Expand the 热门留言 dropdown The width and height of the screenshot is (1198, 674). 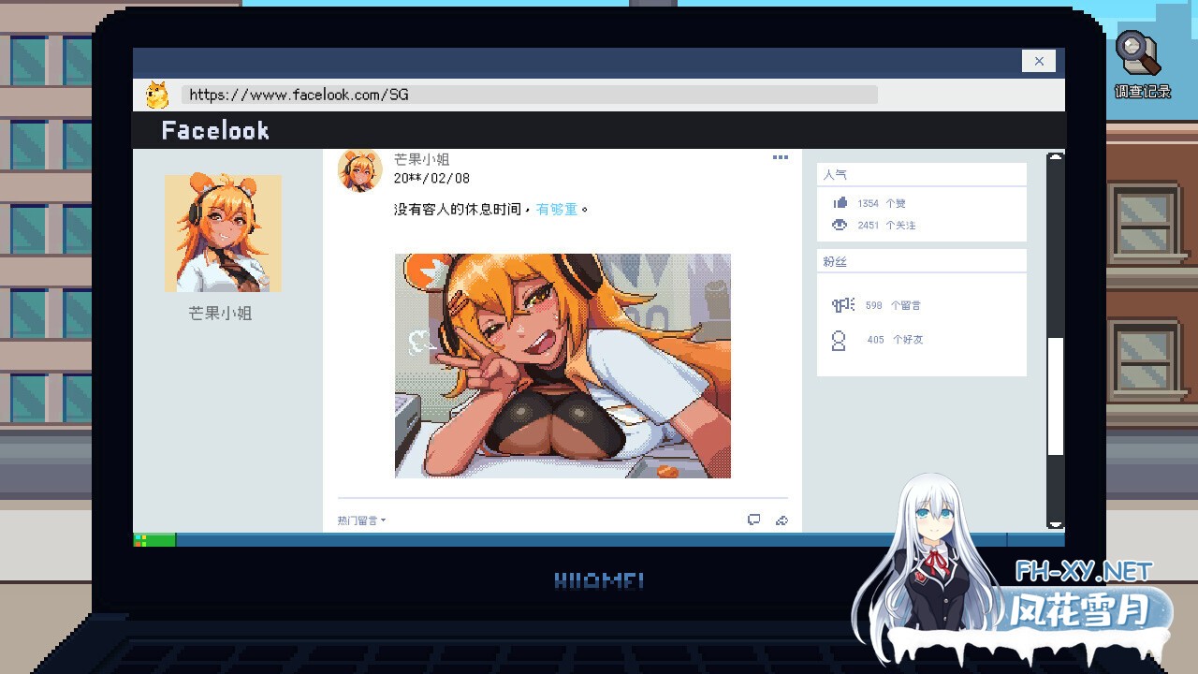[x=361, y=520]
